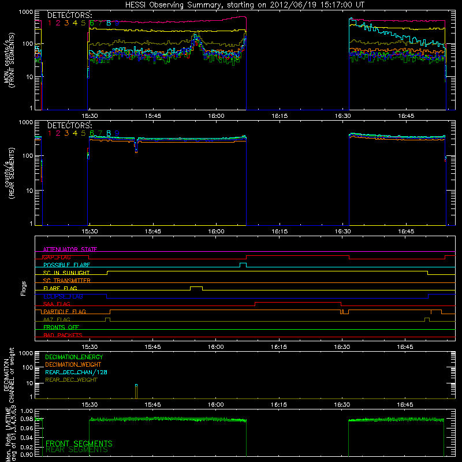Image resolution: width=462 pixels, height=462 pixels.
Task: Select detector 2 in front segments legend
Action: click(58, 23)
